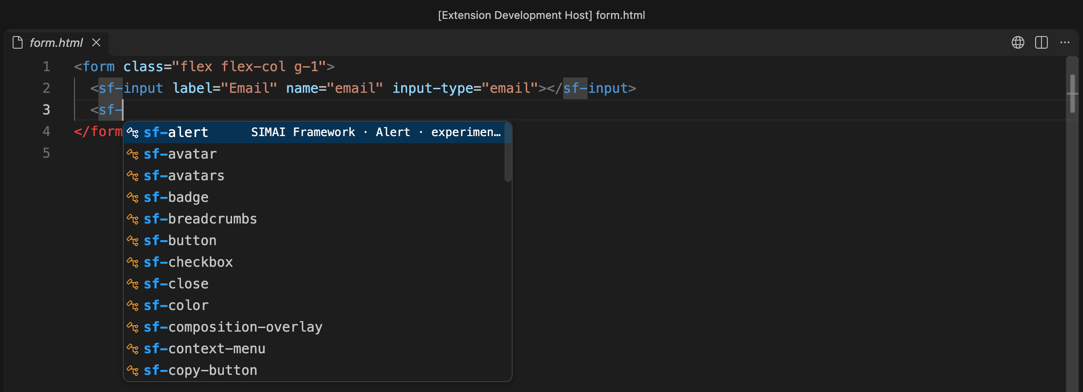
Task: Select sf-badge in autocomplete list
Action: tap(318, 197)
